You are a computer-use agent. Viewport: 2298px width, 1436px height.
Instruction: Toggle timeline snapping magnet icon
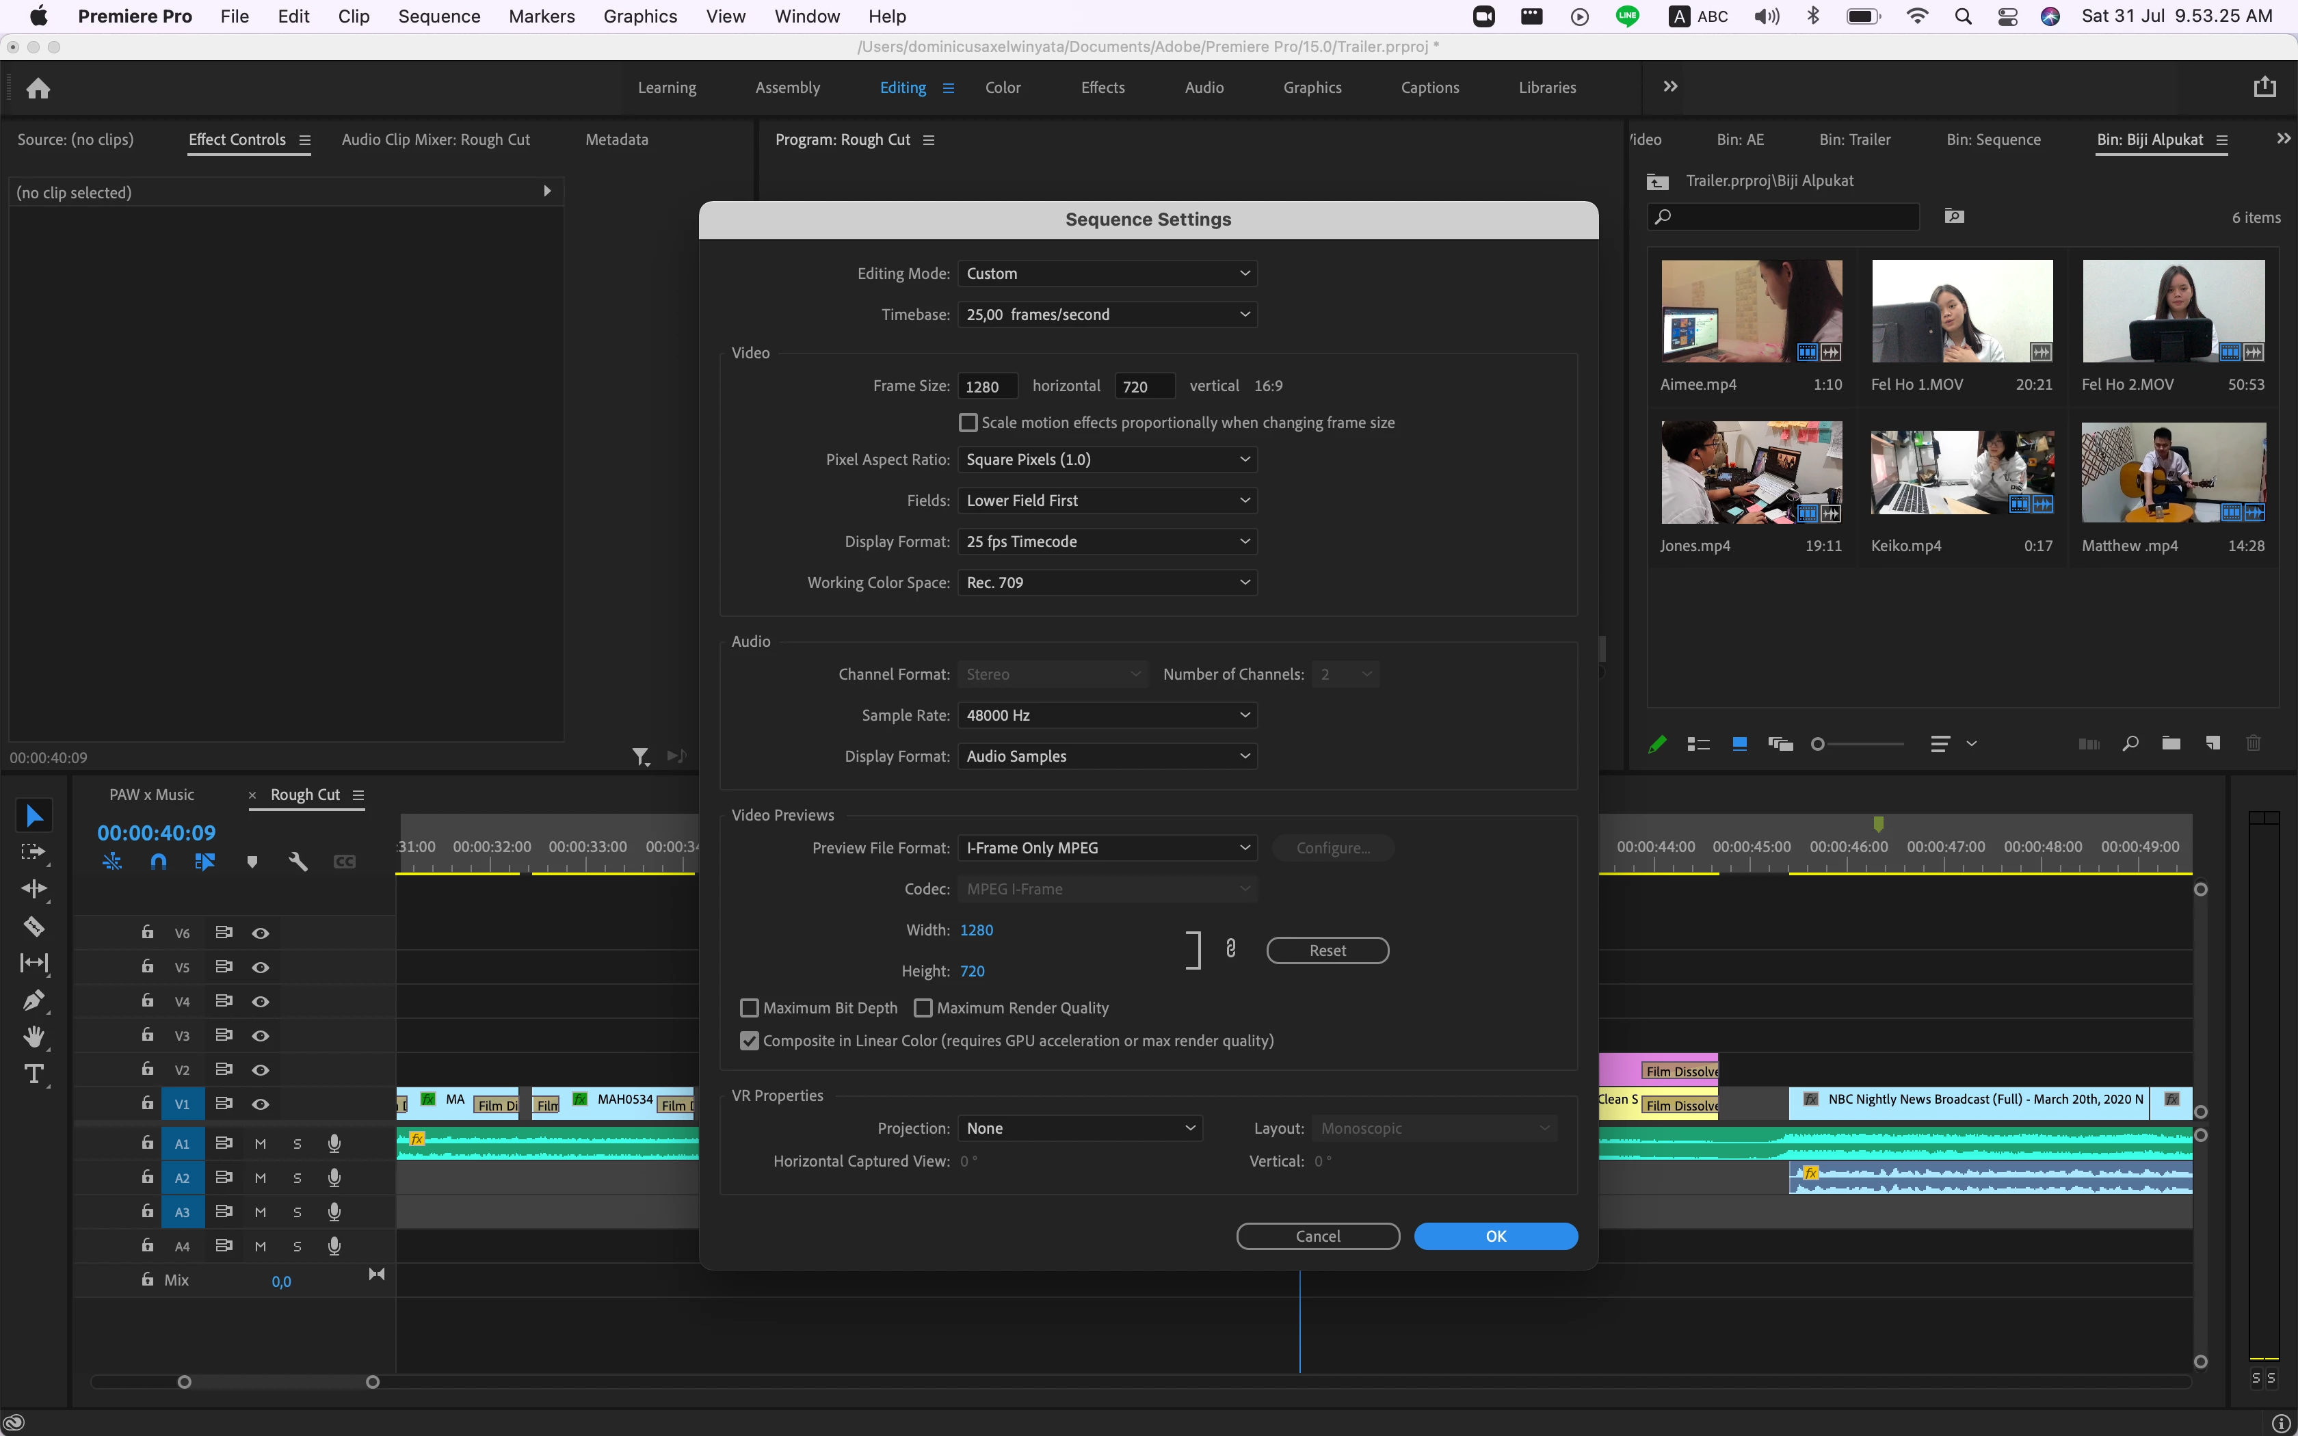click(159, 862)
